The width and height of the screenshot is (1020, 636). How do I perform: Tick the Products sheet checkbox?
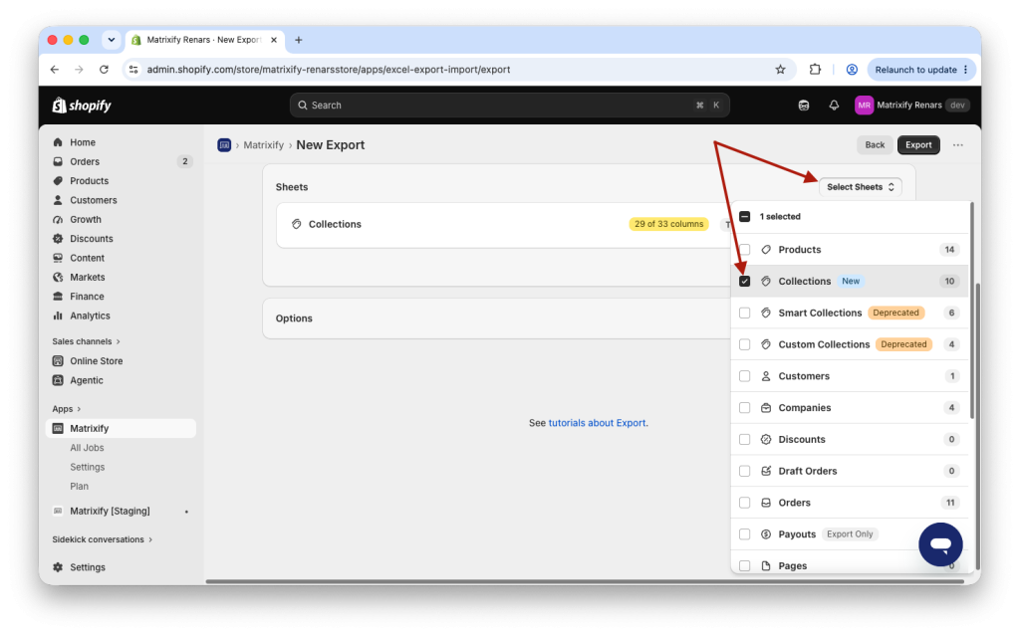click(744, 250)
